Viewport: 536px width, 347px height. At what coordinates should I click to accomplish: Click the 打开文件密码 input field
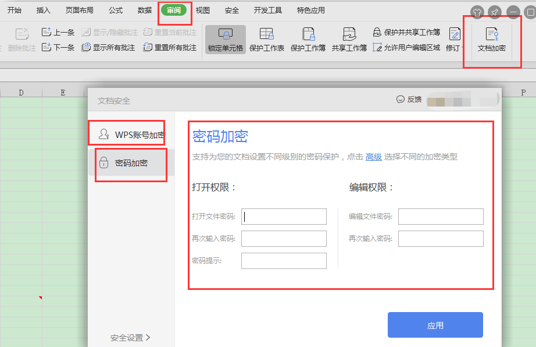[x=284, y=217]
